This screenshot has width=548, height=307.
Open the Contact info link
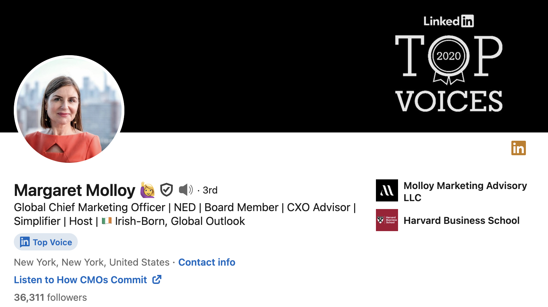coord(207,262)
